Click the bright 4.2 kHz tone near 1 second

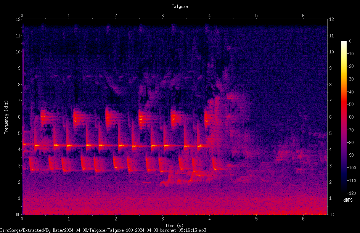pyautogui.click(x=69, y=146)
